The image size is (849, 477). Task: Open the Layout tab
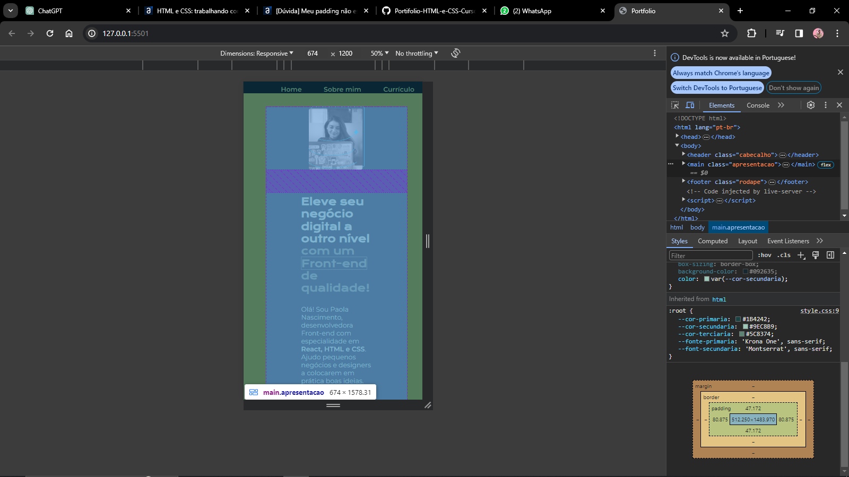[748, 241]
